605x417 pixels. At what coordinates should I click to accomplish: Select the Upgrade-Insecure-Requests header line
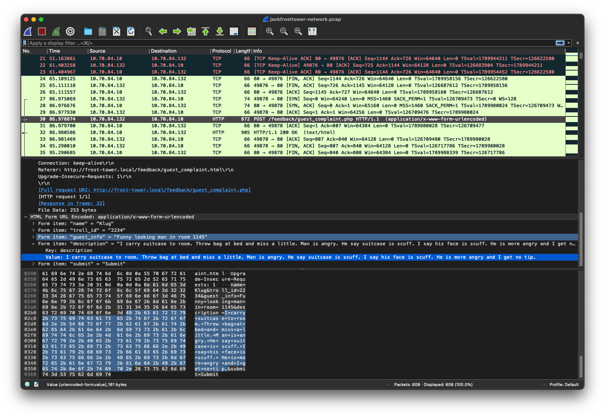click(300, 177)
